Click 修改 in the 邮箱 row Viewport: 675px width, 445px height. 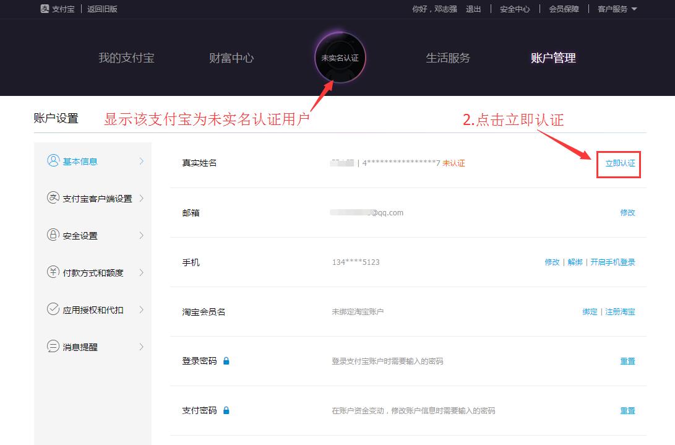pyautogui.click(x=627, y=212)
